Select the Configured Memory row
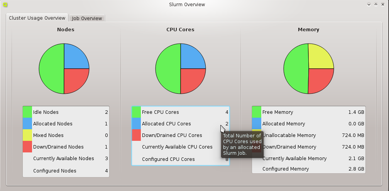The image size is (389, 191). click(x=309, y=169)
